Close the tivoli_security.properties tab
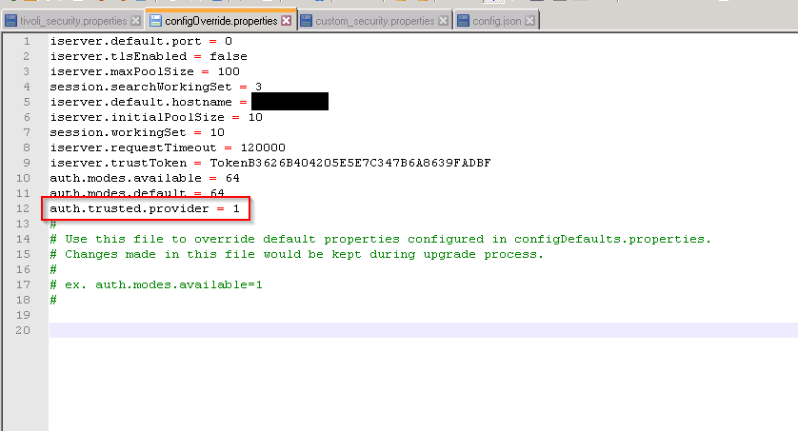798x431 pixels. (135, 21)
